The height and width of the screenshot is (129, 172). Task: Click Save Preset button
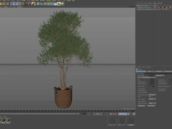click(x=151, y=106)
